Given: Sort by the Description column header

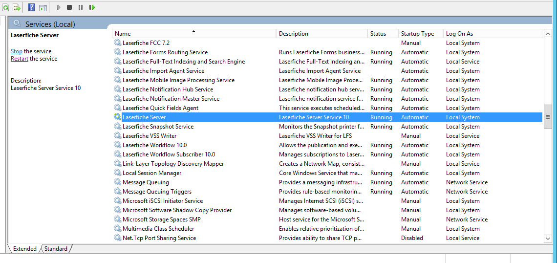Looking at the screenshot, I should pos(321,34).
